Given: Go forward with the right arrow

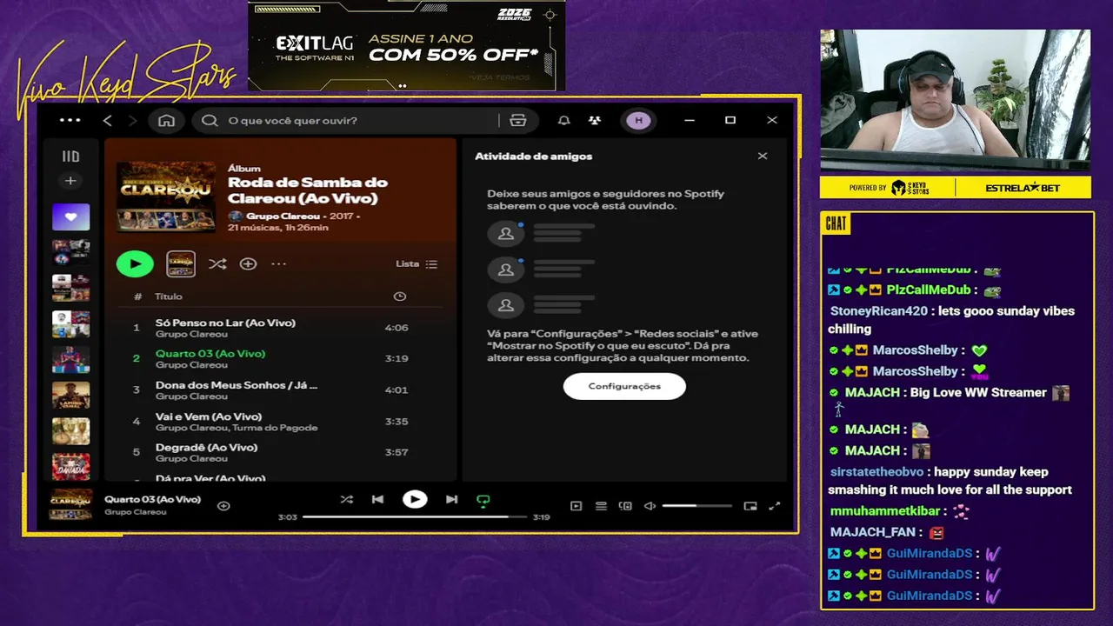Looking at the screenshot, I should tap(133, 120).
